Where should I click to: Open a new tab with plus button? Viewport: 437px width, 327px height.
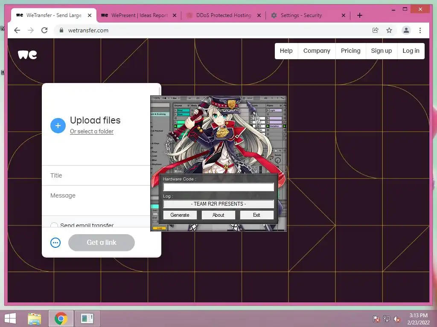click(359, 15)
